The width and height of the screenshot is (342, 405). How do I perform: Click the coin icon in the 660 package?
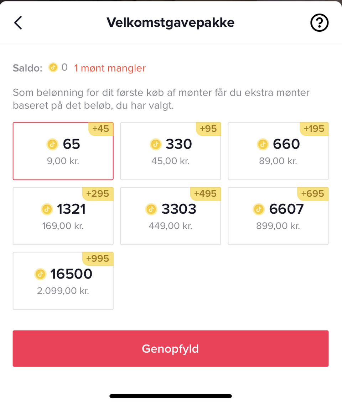[x=263, y=144]
